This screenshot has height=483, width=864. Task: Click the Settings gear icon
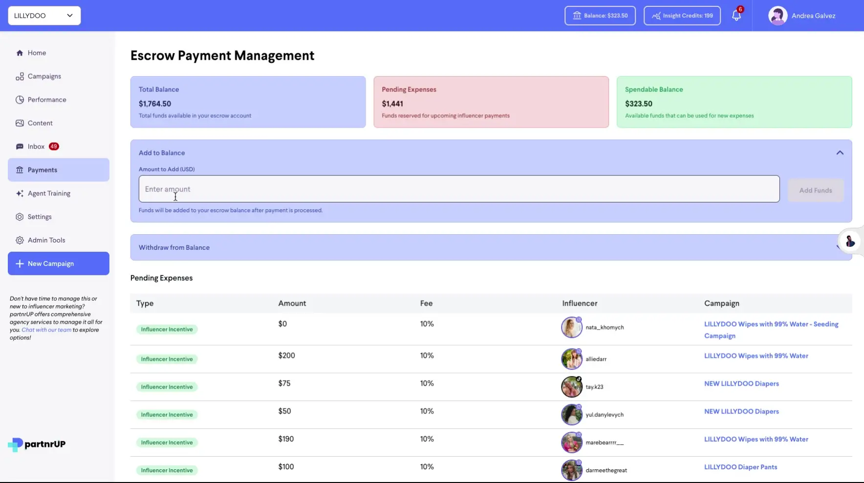tap(20, 217)
